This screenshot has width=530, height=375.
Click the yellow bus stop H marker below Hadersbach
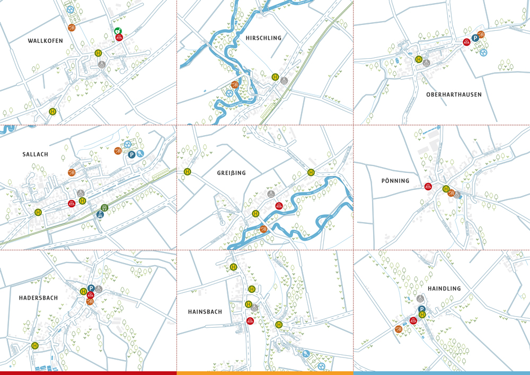tap(34, 345)
